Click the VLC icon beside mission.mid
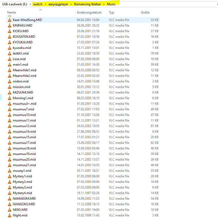Image resolution: width=218 pixels, height=218 pixels. 10,87
